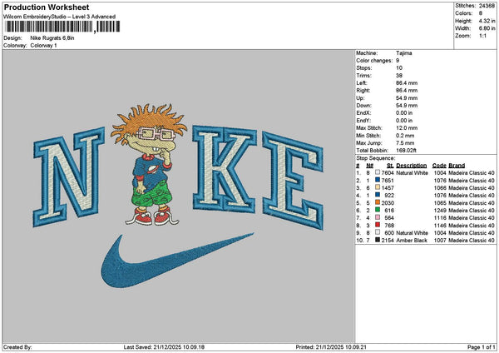Click the blue swatch in the 7651 row
Screen dimensions: 499x353
(x=378, y=180)
